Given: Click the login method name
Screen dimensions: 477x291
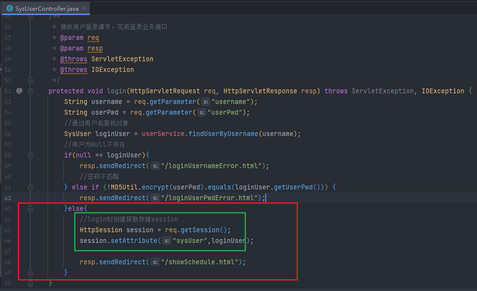Looking at the screenshot, I should [x=117, y=91].
